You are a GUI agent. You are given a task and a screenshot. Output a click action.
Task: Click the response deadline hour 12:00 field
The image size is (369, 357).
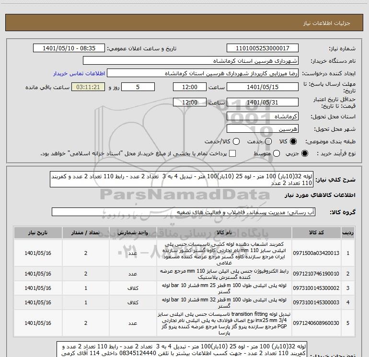[x=190, y=87]
